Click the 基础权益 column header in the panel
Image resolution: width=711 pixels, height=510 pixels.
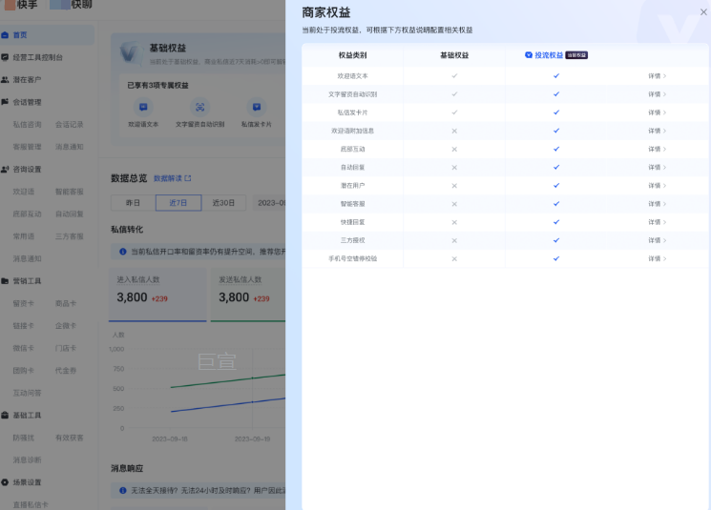454,55
